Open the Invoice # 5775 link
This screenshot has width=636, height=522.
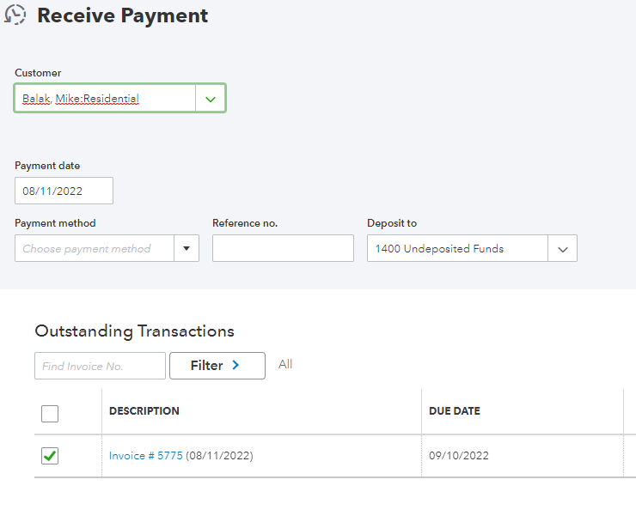coord(145,456)
